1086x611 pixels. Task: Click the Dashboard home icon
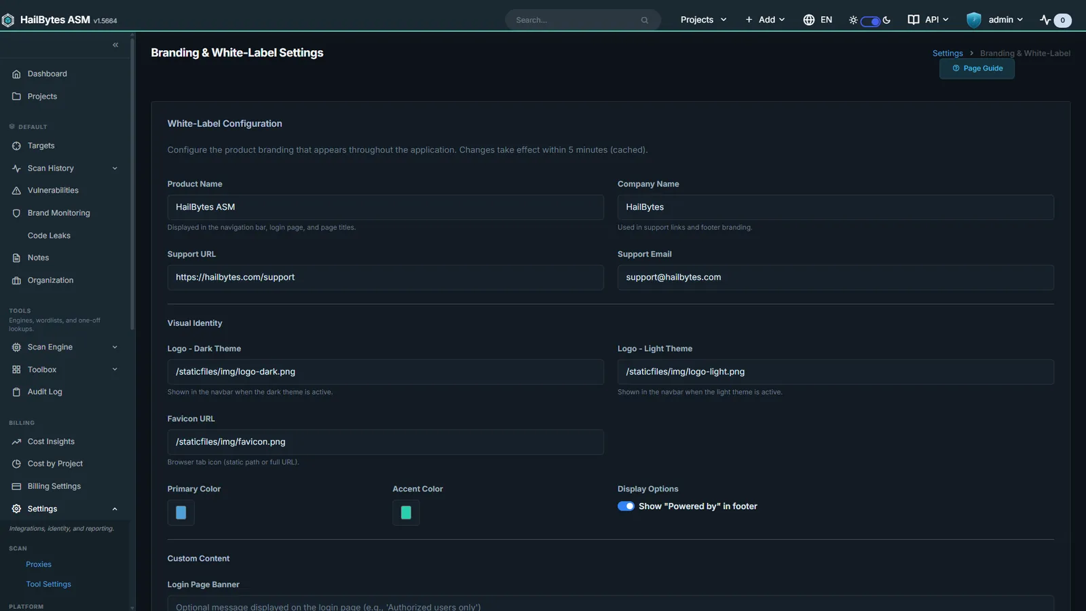click(x=16, y=74)
